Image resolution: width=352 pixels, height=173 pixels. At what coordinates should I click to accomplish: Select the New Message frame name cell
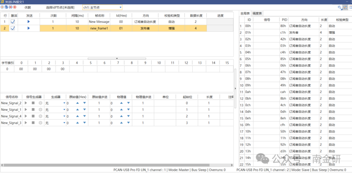coord(99,22)
